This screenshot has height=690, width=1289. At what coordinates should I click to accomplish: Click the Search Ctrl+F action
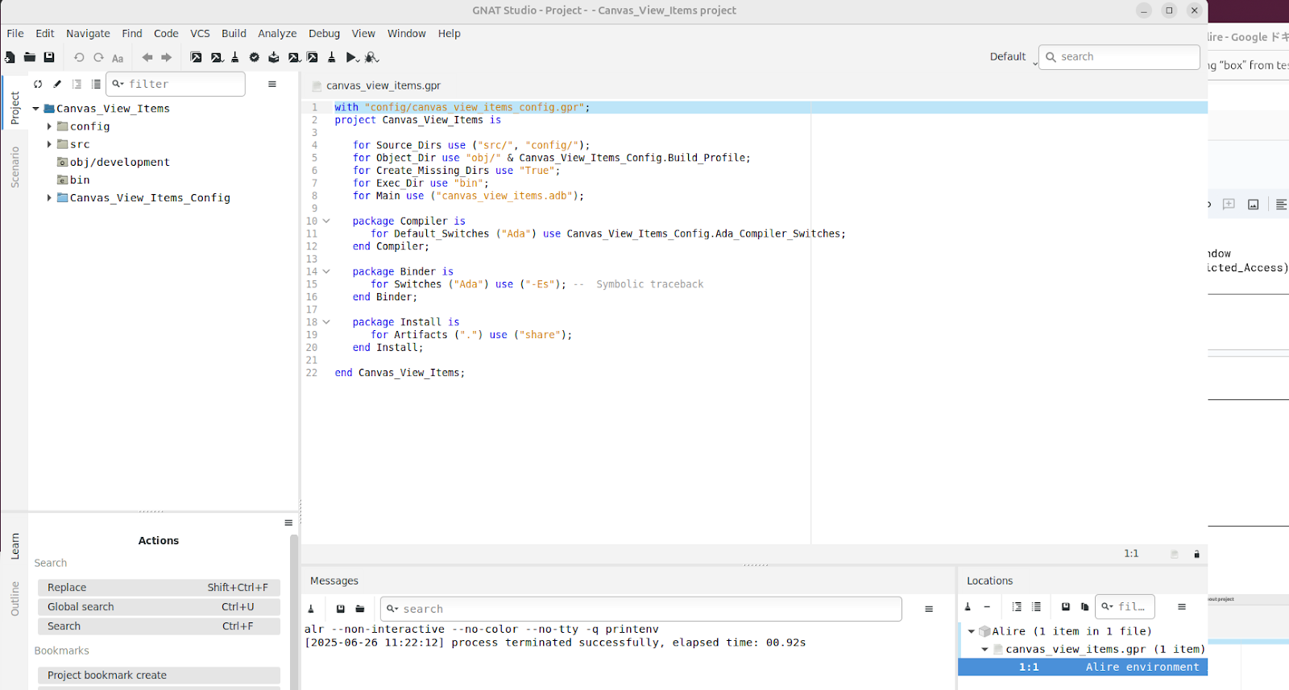[159, 626]
